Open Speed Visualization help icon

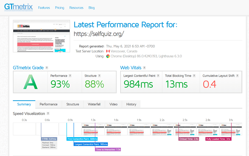coord(48,114)
